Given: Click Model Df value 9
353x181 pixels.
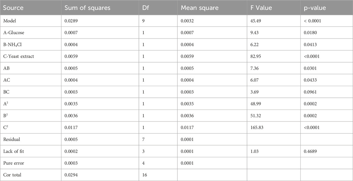Looking at the screenshot, I should coord(144,21).
